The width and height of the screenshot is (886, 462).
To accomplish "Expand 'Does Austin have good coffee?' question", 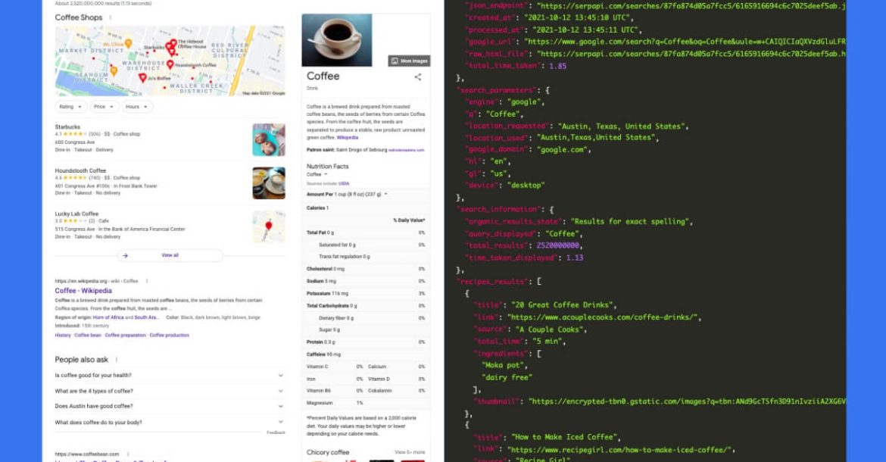I will [x=280, y=407].
